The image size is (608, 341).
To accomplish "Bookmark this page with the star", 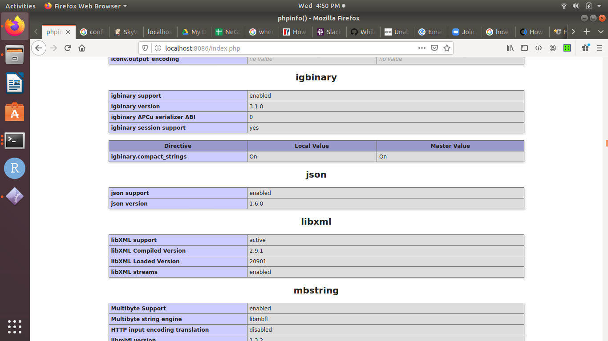I will (x=446, y=48).
